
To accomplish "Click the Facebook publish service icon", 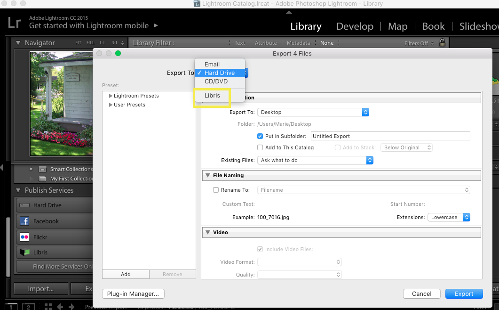I will (25, 221).
